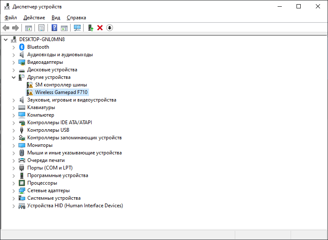Click the update driver green arrow icon
The image size is (328, 240).
(90, 28)
